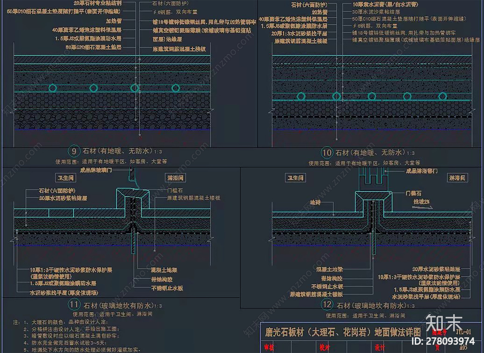This screenshot has height=353, width=484.
Task: Click '20厚1:3水泥砂浆找平层' in detail 10
Action: coord(299,33)
